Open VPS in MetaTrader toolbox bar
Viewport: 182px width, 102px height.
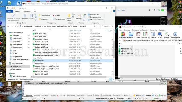[155, 95]
